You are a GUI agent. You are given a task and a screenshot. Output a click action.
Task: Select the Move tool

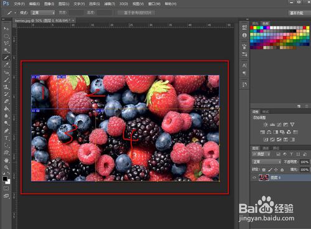pos(6,28)
